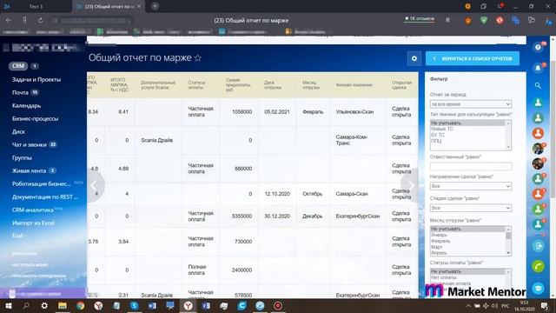Close 'Общий отчет по марже' browser tab

(139, 6)
